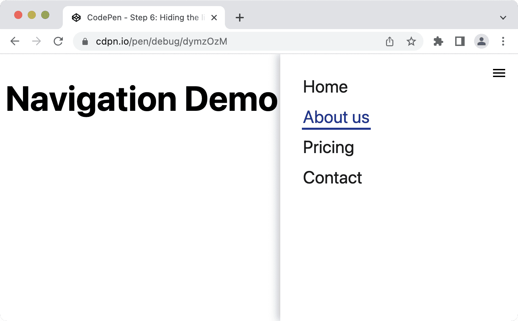Open the About us link
The height and width of the screenshot is (321, 518).
point(336,117)
